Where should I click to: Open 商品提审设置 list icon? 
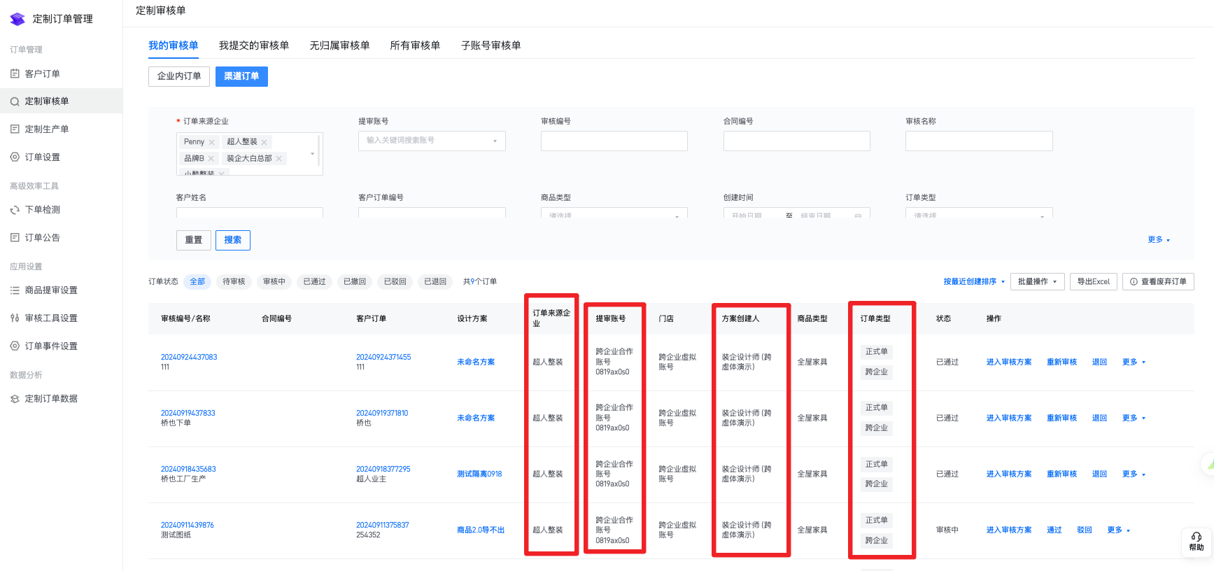(x=15, y=290)
